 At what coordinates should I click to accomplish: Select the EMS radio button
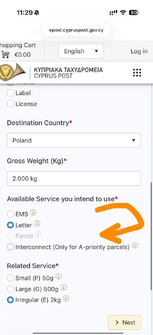[x=10, y=214]
